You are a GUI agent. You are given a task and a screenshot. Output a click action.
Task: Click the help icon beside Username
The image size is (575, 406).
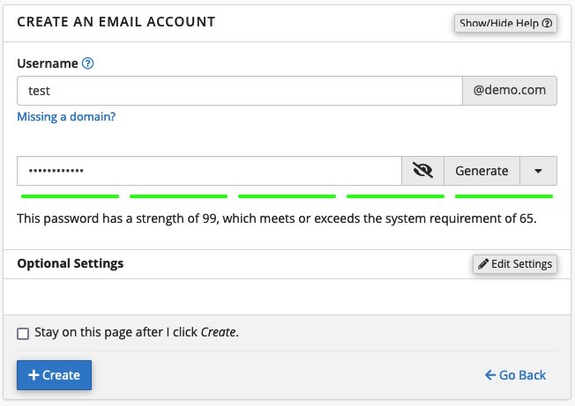coord(87,64)
